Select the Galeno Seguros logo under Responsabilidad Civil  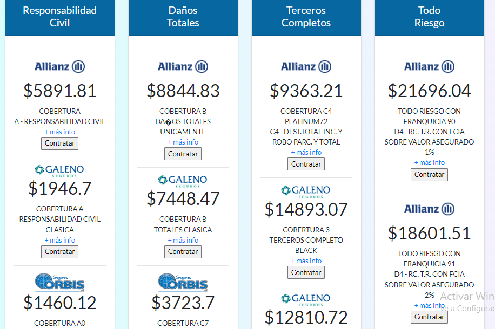tap(59, 169)
